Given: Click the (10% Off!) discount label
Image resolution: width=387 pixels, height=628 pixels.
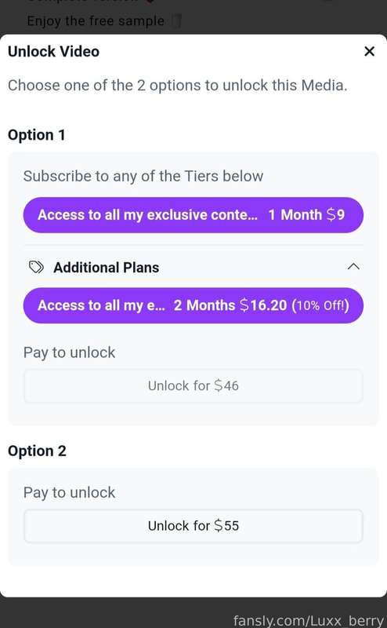Looking at the screenshot, I should (x=320, y=305).
